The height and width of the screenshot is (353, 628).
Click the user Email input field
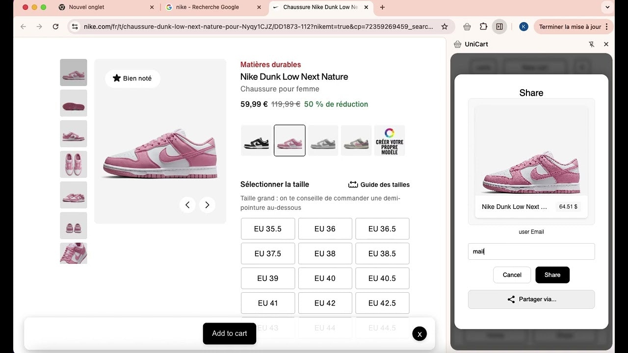pos(531,252)
